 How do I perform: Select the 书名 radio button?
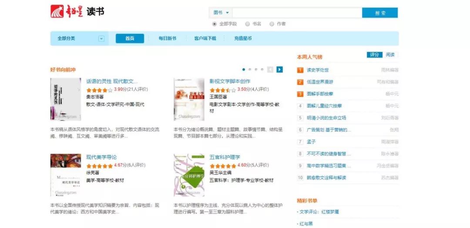pyautogui.click(x=247, y=24)
